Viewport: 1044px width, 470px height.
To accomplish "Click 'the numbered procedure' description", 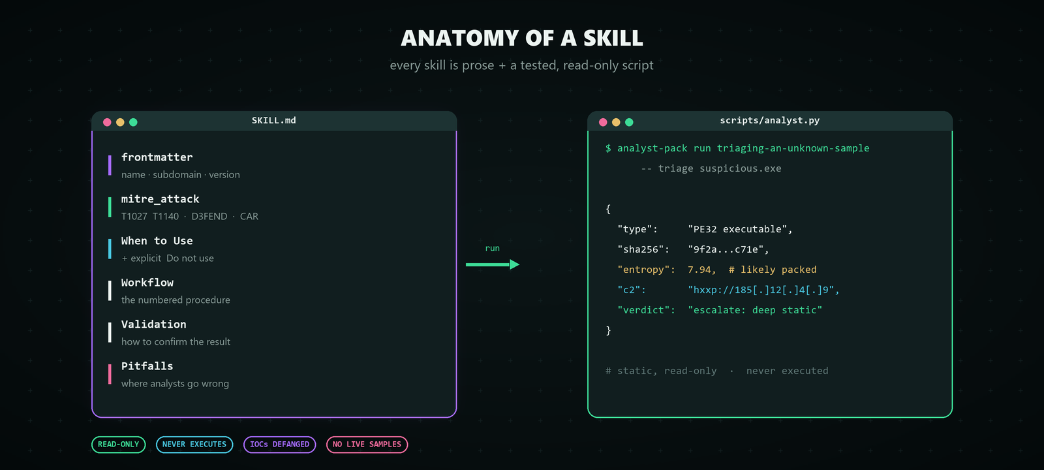I will coord(176,300).
